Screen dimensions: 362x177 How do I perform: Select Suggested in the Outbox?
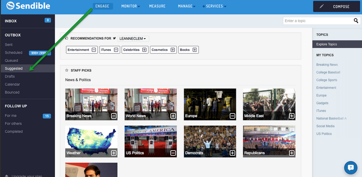27,68
